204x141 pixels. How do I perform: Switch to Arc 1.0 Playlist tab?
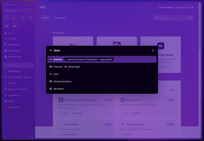19,77
